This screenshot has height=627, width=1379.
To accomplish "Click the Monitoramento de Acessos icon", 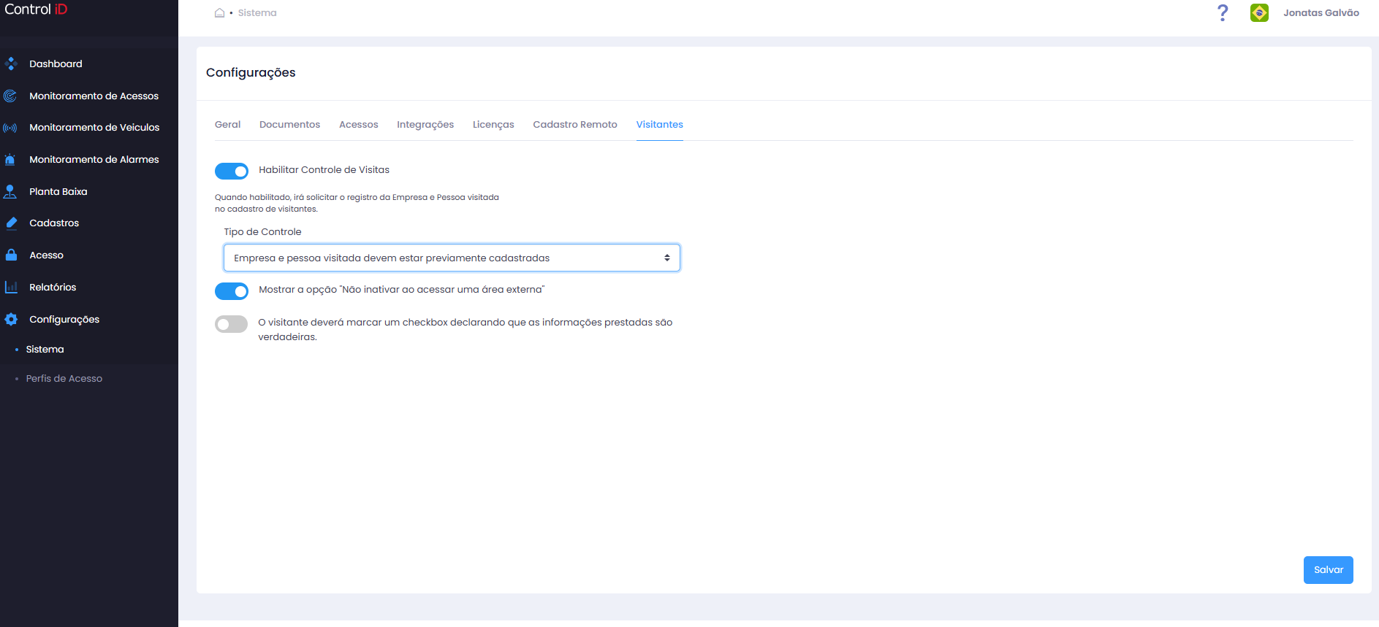I will point(10,96).
